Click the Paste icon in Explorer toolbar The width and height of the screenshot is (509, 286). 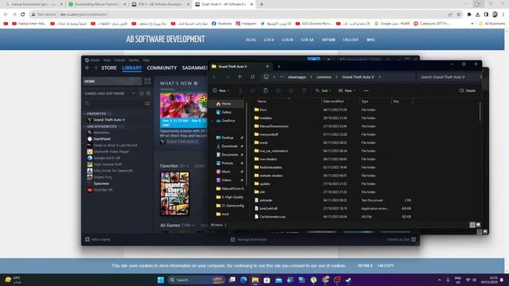point(266,91)
